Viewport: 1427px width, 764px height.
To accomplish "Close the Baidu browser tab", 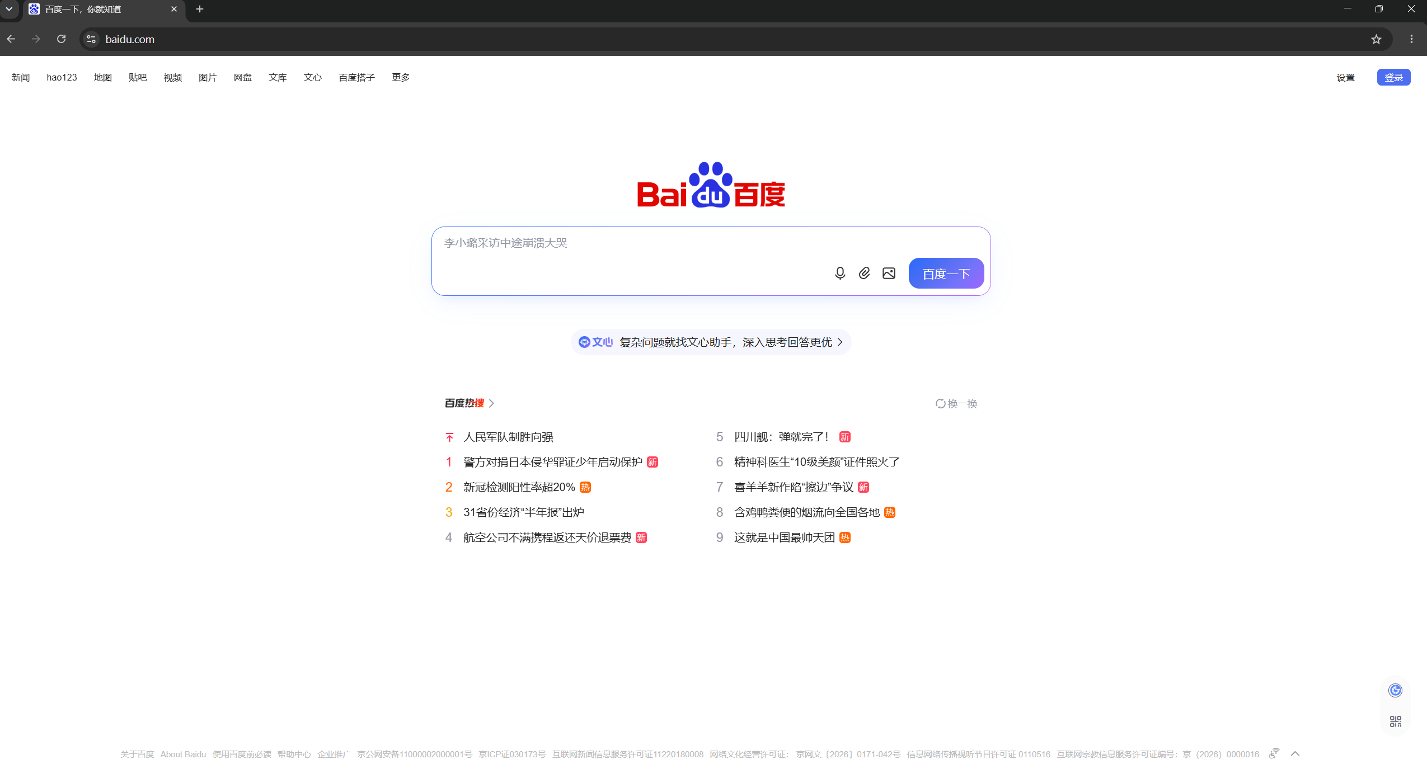I will pos(174,9).
